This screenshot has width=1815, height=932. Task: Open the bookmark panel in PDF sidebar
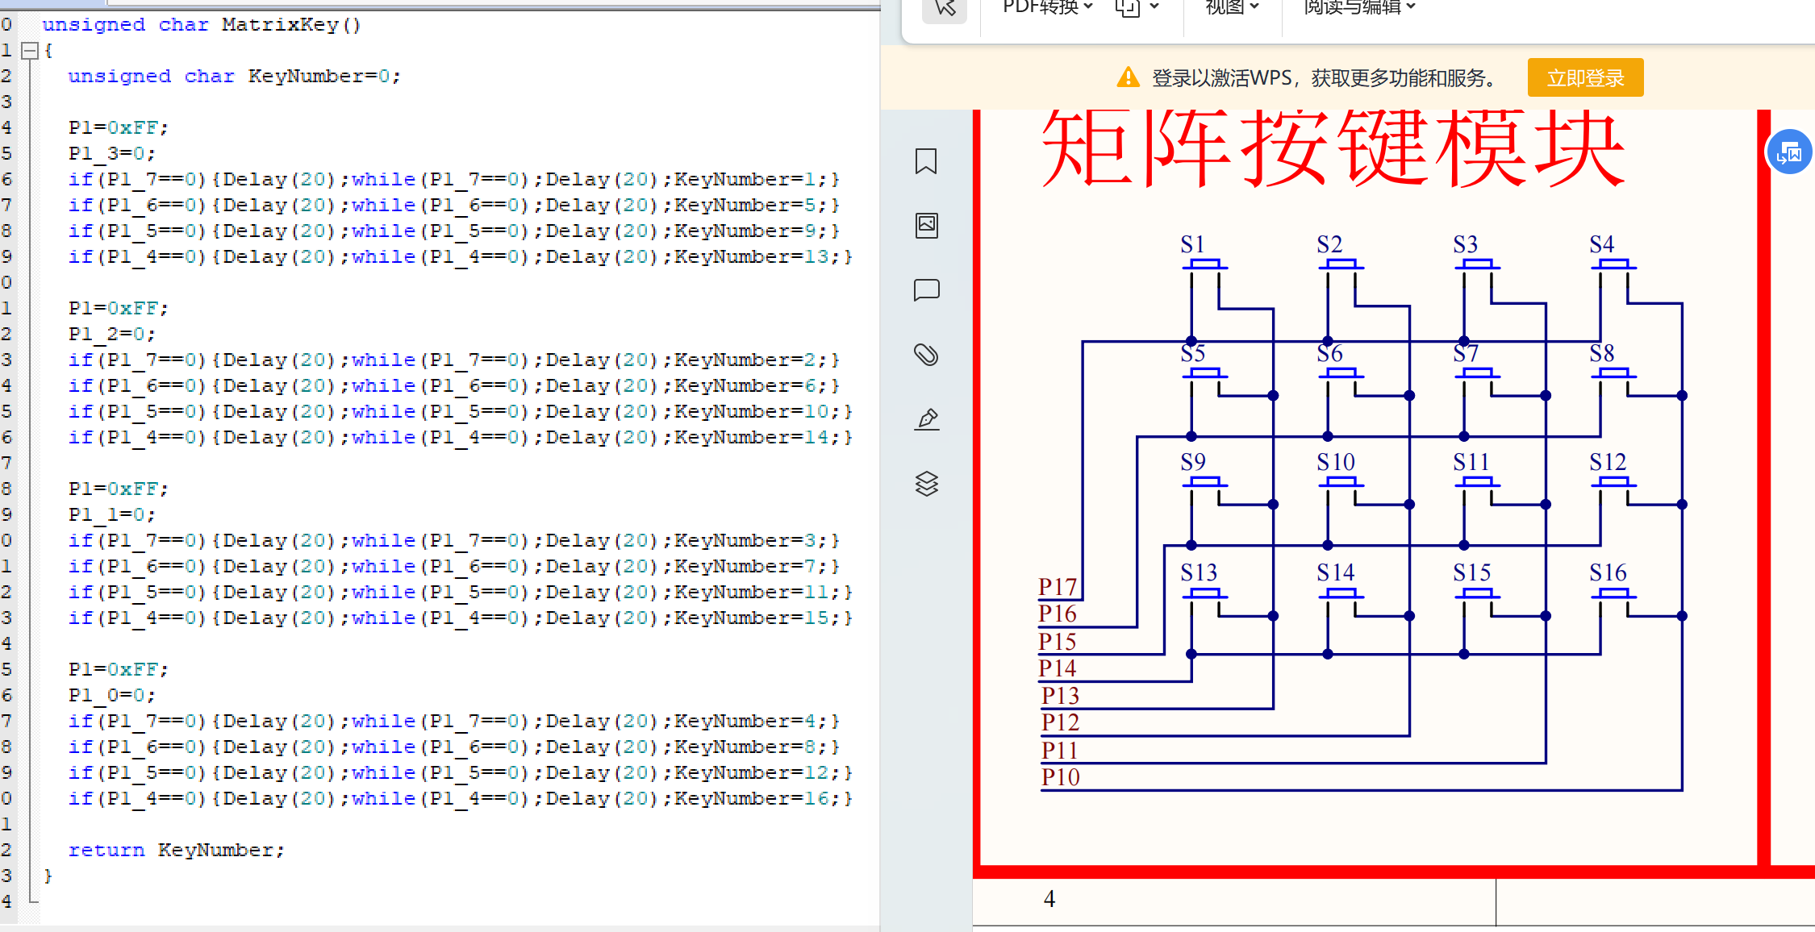point(926,161)
